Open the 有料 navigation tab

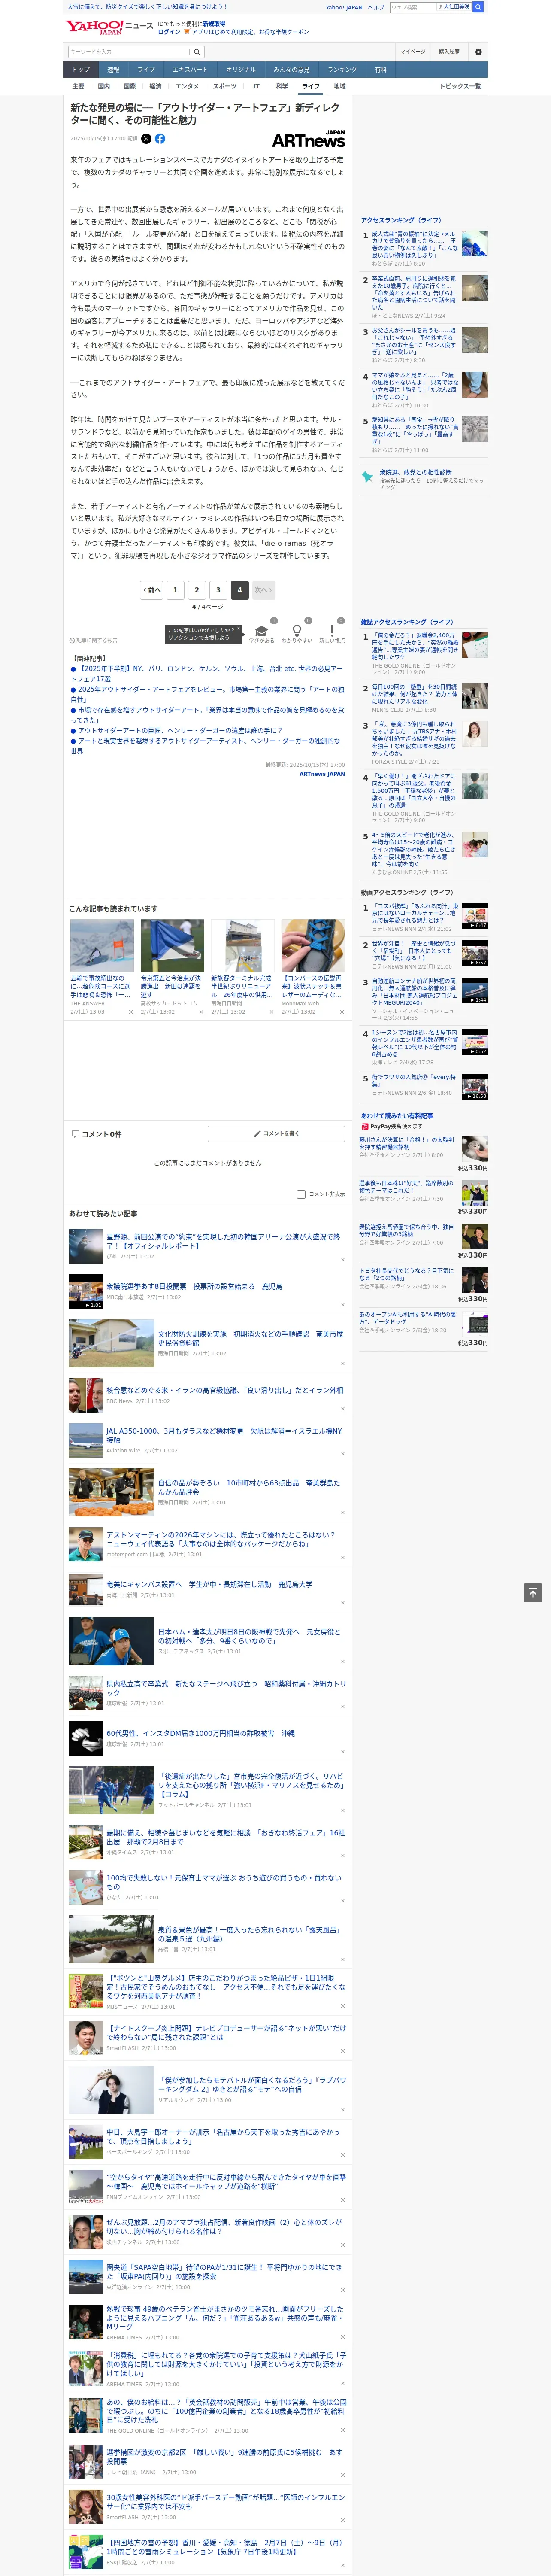380,70
